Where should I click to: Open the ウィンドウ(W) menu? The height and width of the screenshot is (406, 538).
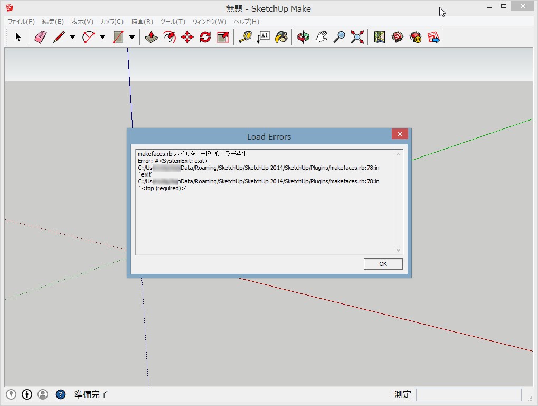point(209,21)
